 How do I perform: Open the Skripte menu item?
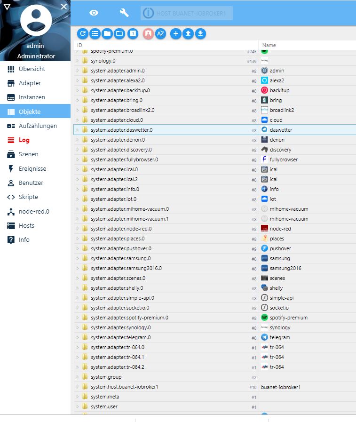click(35, 197)
